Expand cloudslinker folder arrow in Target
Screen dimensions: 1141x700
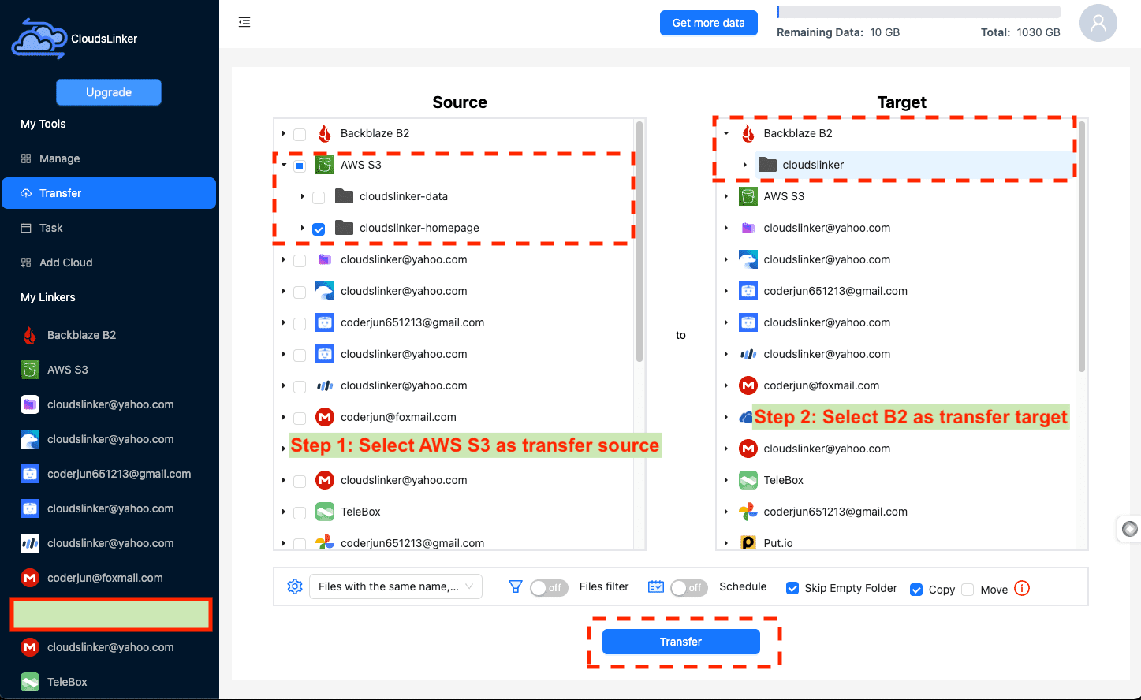745,165
